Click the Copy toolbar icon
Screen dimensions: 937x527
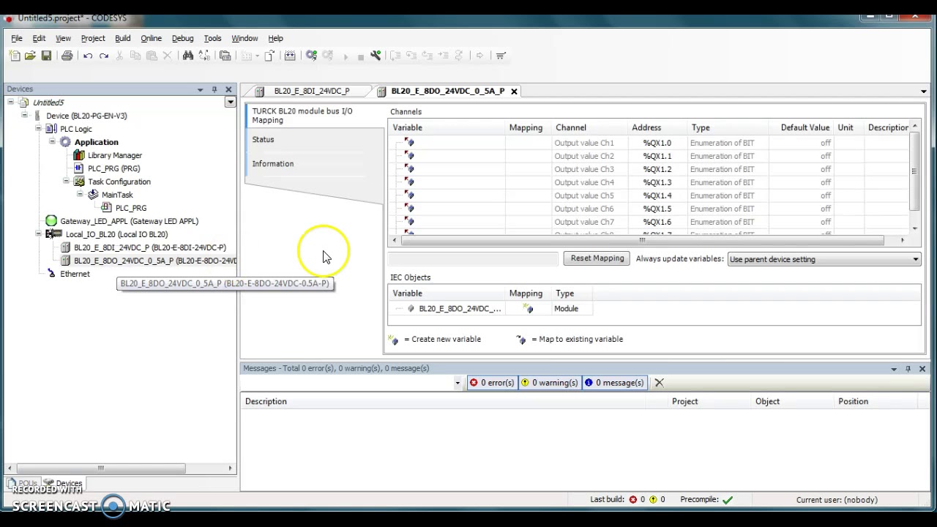(x=135, y=56)
